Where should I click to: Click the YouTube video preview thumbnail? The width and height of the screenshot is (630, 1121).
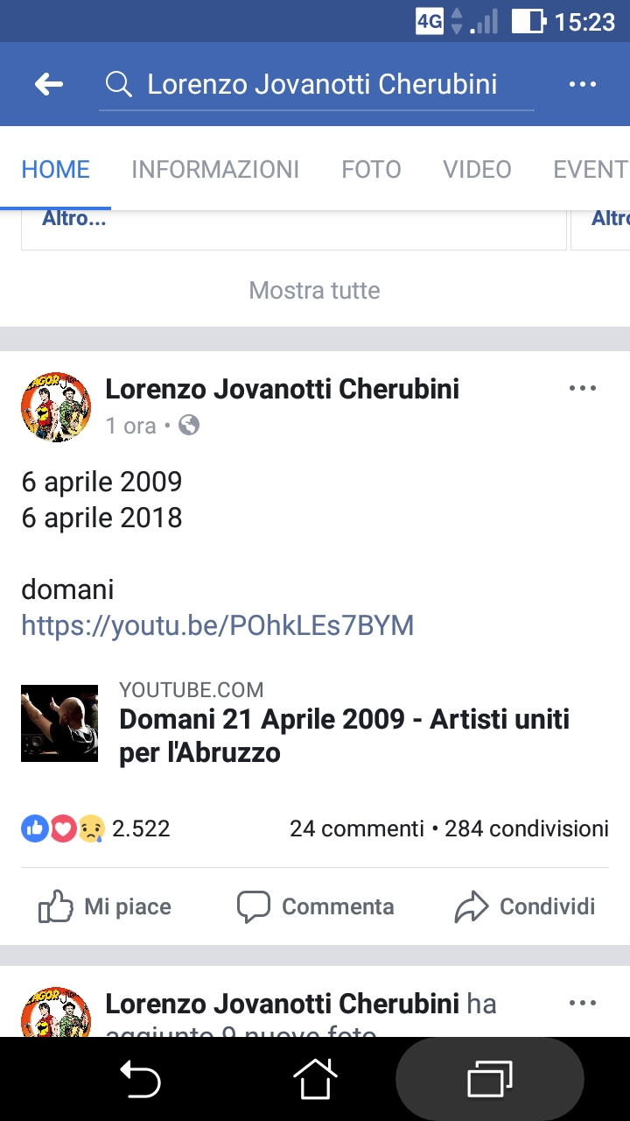(x=59, y=723)
